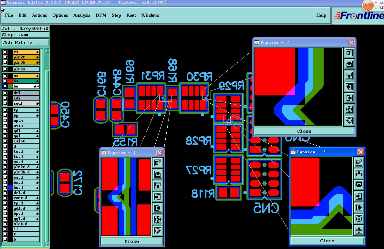Open the Edit menu
Screen dimensions: 384x249
pyautogui.click(x=23, y=15)
